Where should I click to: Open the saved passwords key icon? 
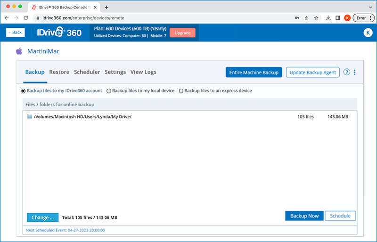pyautogui.click(x=297, y=18)
